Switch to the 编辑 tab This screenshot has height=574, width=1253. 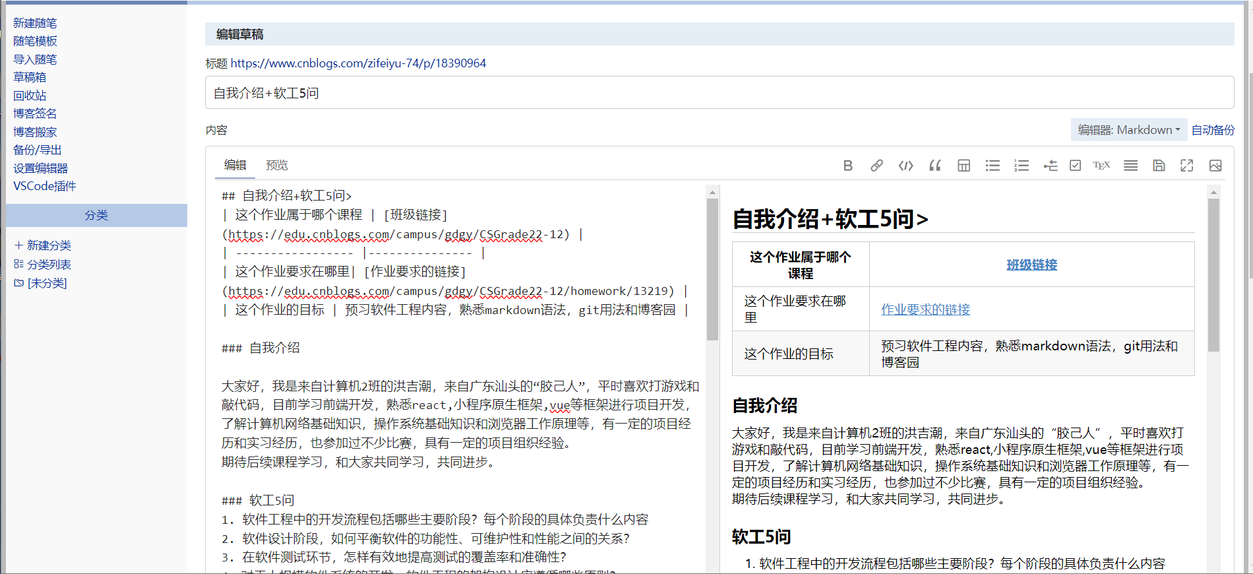tap(235, 165)
